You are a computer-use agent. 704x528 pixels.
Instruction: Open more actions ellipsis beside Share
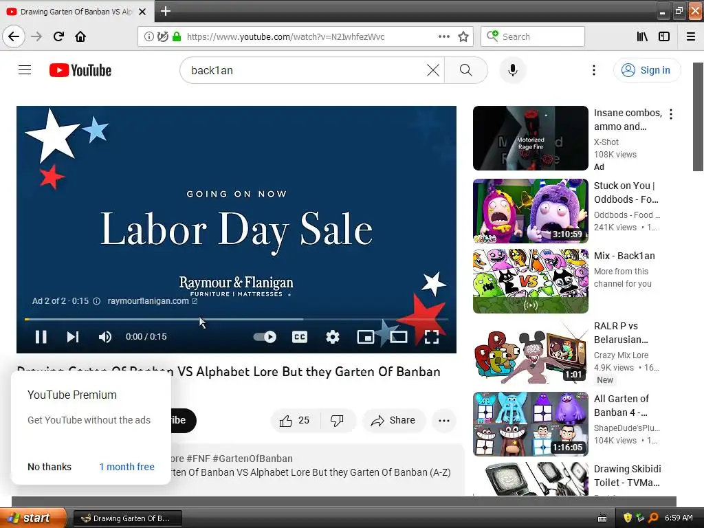(x=444, y=421)
